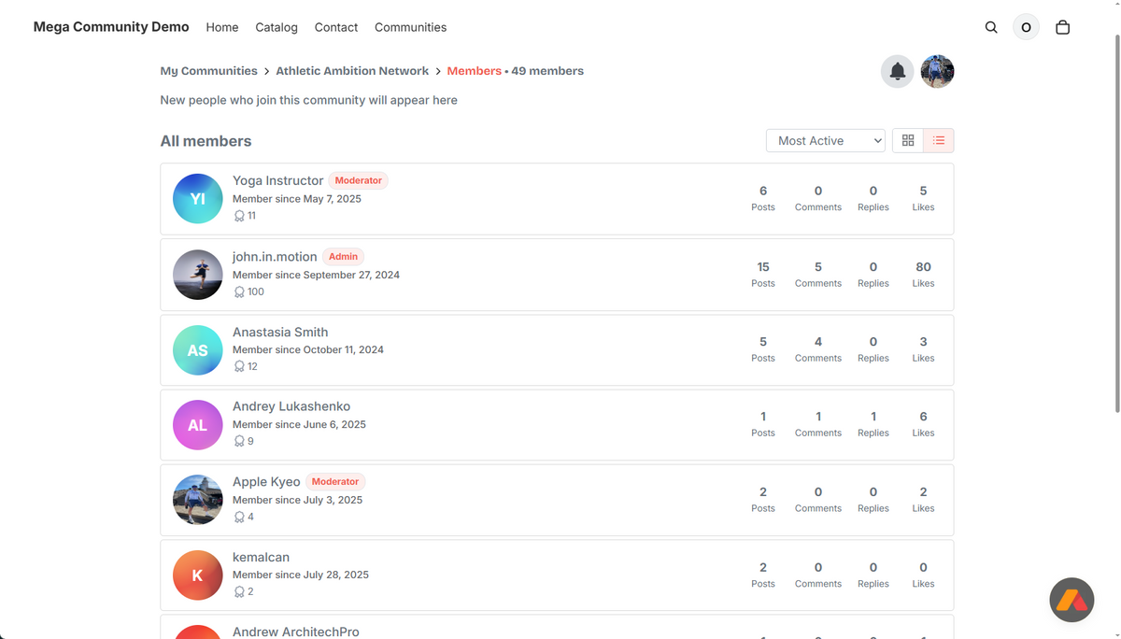
Task: Click the All members heading
Action: point(206,141)
